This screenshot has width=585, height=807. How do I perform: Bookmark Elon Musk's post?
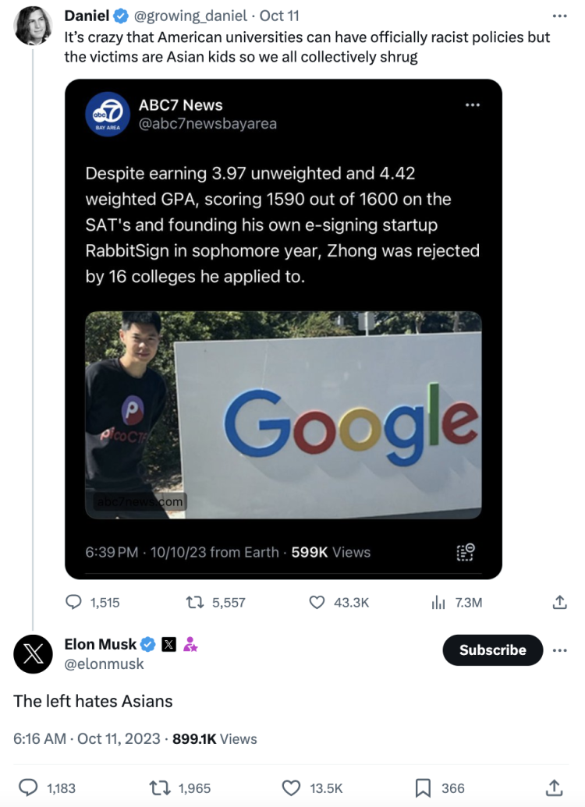[x=423, y=788]
